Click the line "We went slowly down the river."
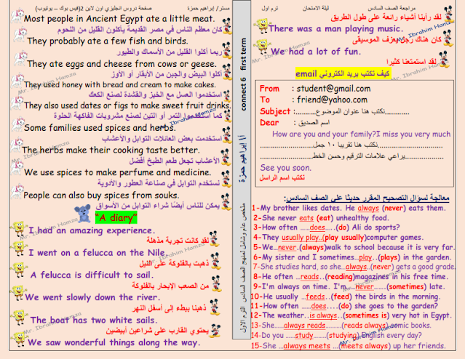This screenshot has height=359, width=465. coord(92,297)
